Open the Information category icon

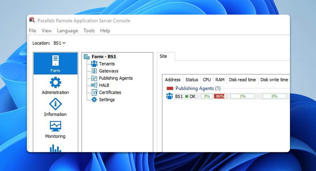click(x=55, y=104)
